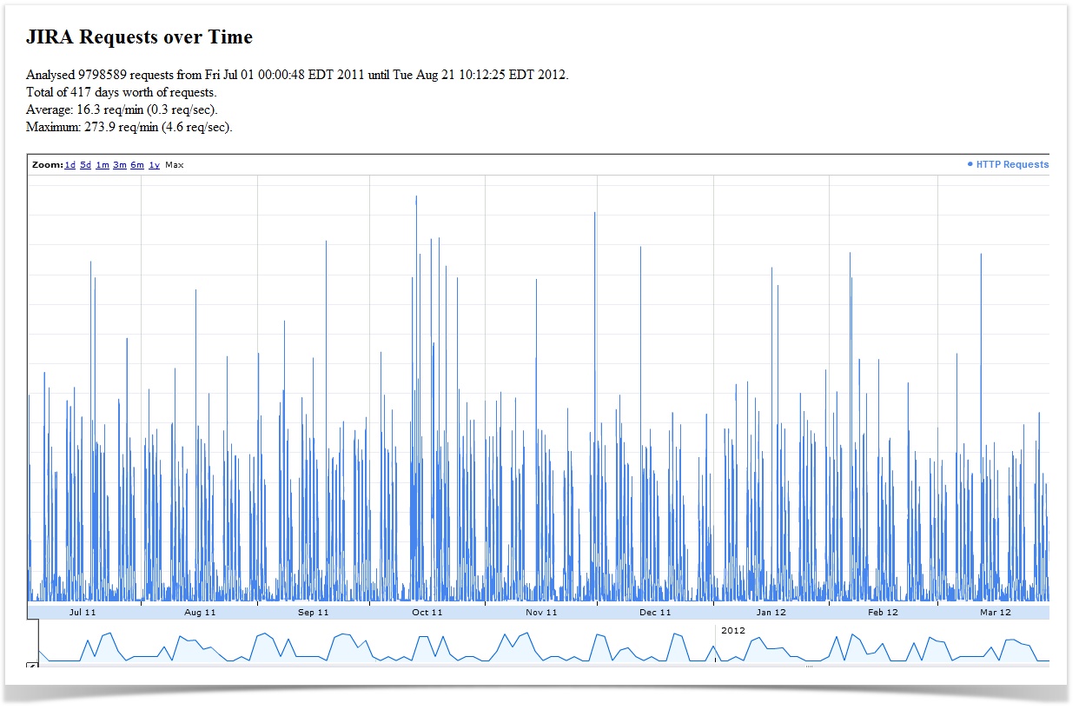
Task: Select the 6m zoom range
Action: click(137, 165)
